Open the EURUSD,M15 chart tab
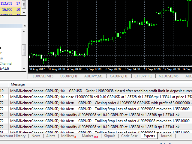Image resolution: width=192 pixels, height=144 pixels. 43,76
